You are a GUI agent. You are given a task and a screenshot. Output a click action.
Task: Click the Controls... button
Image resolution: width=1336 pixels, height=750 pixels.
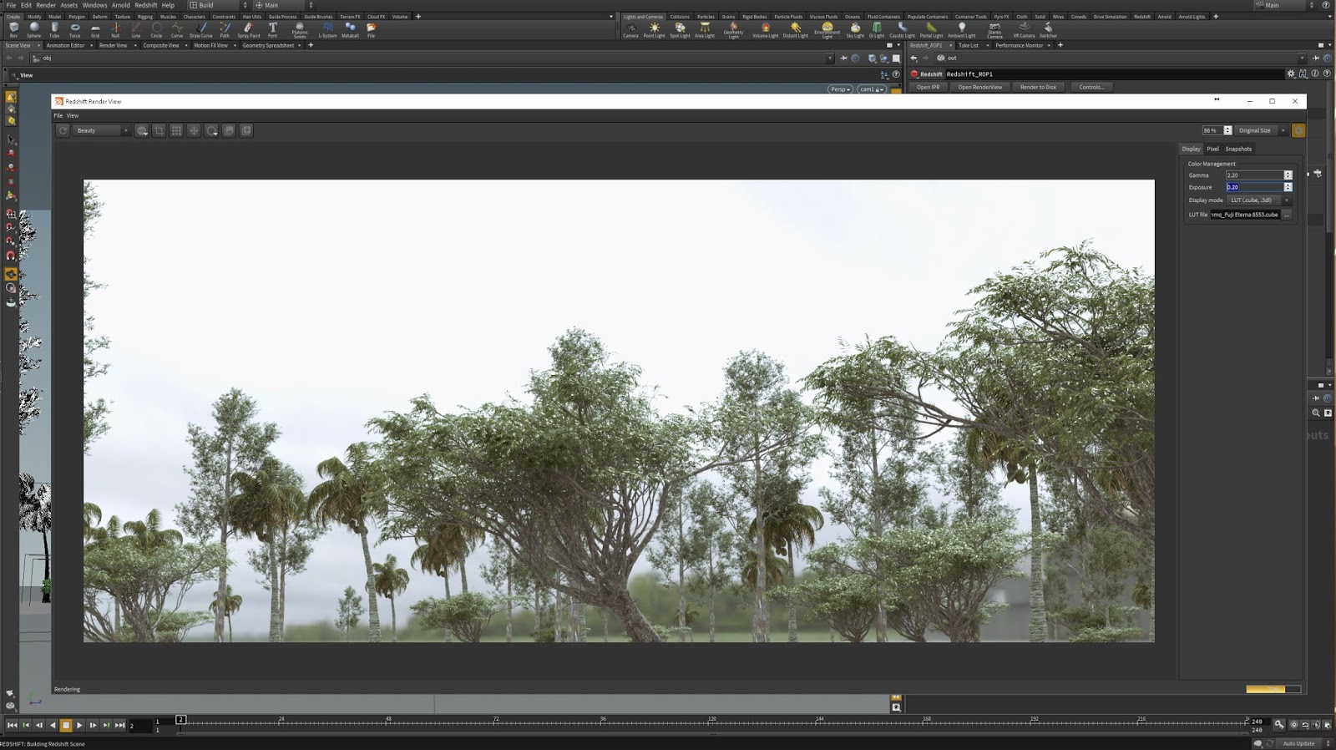1091,87
